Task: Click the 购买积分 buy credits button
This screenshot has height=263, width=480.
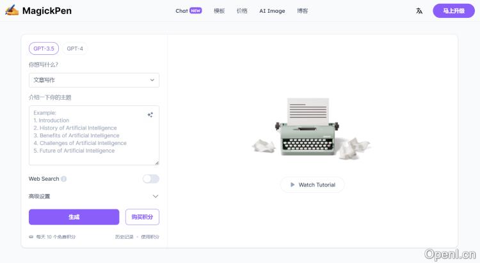Action: 142,217
